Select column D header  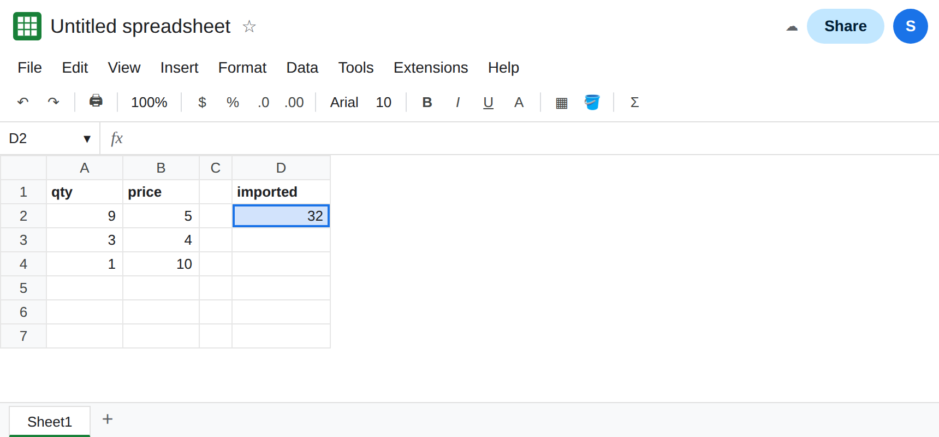pos(281,168)
